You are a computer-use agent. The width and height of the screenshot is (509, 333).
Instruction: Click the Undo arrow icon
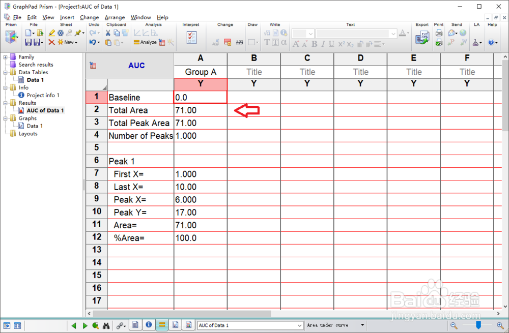(93, 42)
